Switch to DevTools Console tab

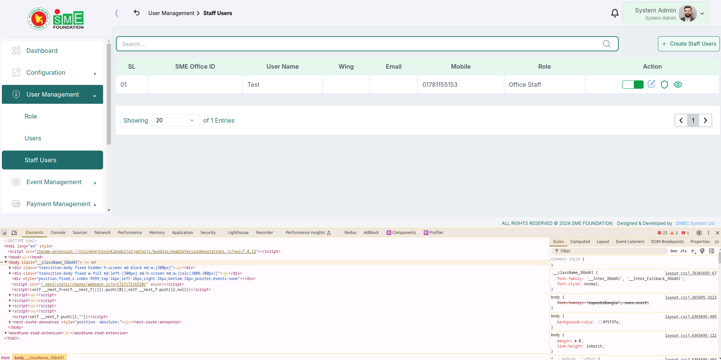click(58, 232)
